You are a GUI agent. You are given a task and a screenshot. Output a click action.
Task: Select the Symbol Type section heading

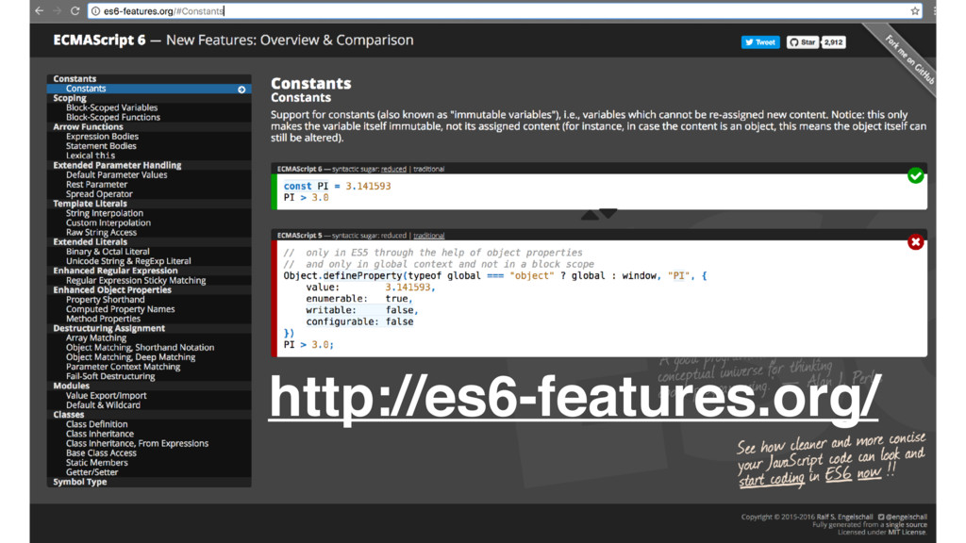coord(79,482)
